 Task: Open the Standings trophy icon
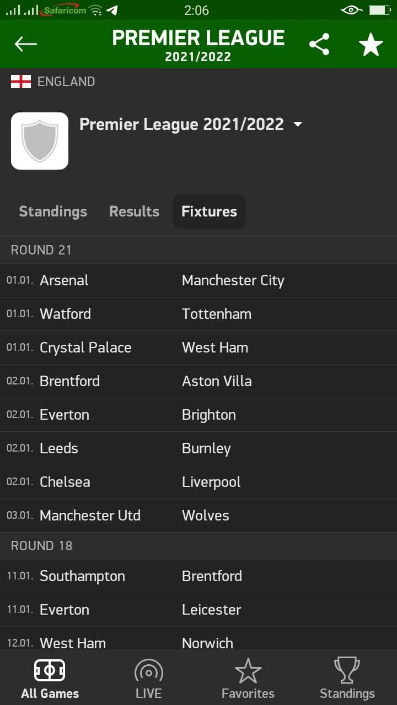point(347,670)
